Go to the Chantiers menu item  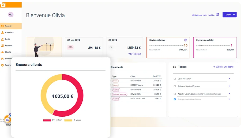click(x=9, y=33)
